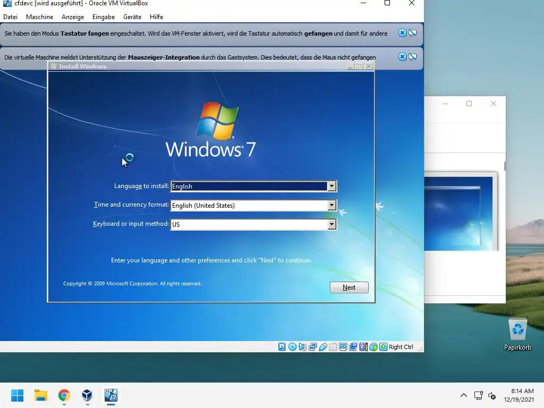Screen dimensions: 544x408
Task: Open the Anzeige menu
Action: 73,16
